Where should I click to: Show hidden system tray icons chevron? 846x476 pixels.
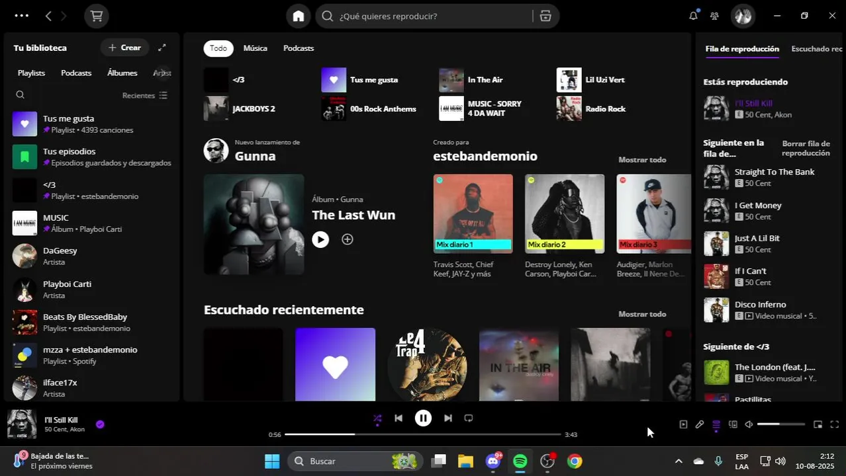(678, 461)
